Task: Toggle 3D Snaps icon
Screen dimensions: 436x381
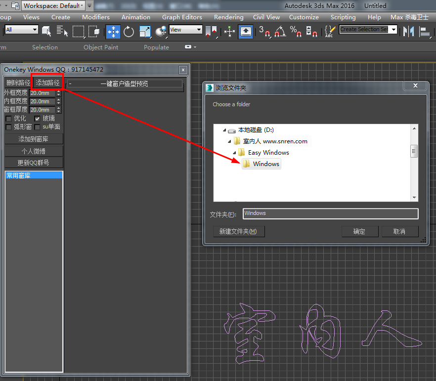Action: point(264,32)
